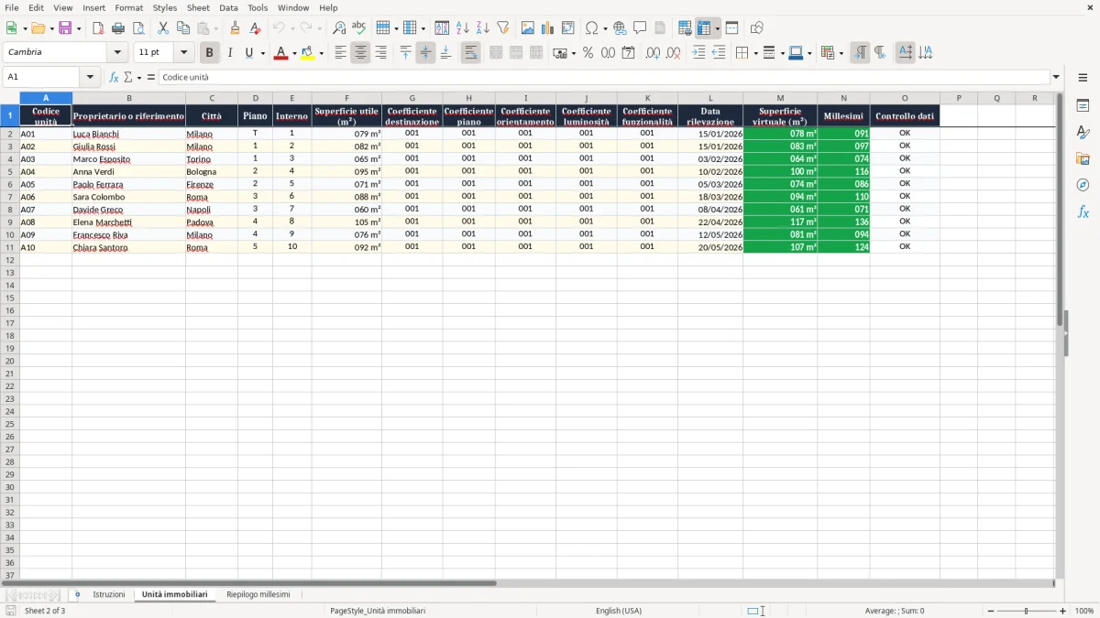Screen dimensions: 1100x618
Task: Open sidebar Properties panel icon
Action: (x=1083, y=105)
